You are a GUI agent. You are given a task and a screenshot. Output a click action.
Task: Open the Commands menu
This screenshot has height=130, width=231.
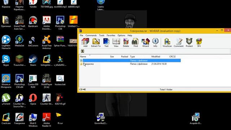91,35
